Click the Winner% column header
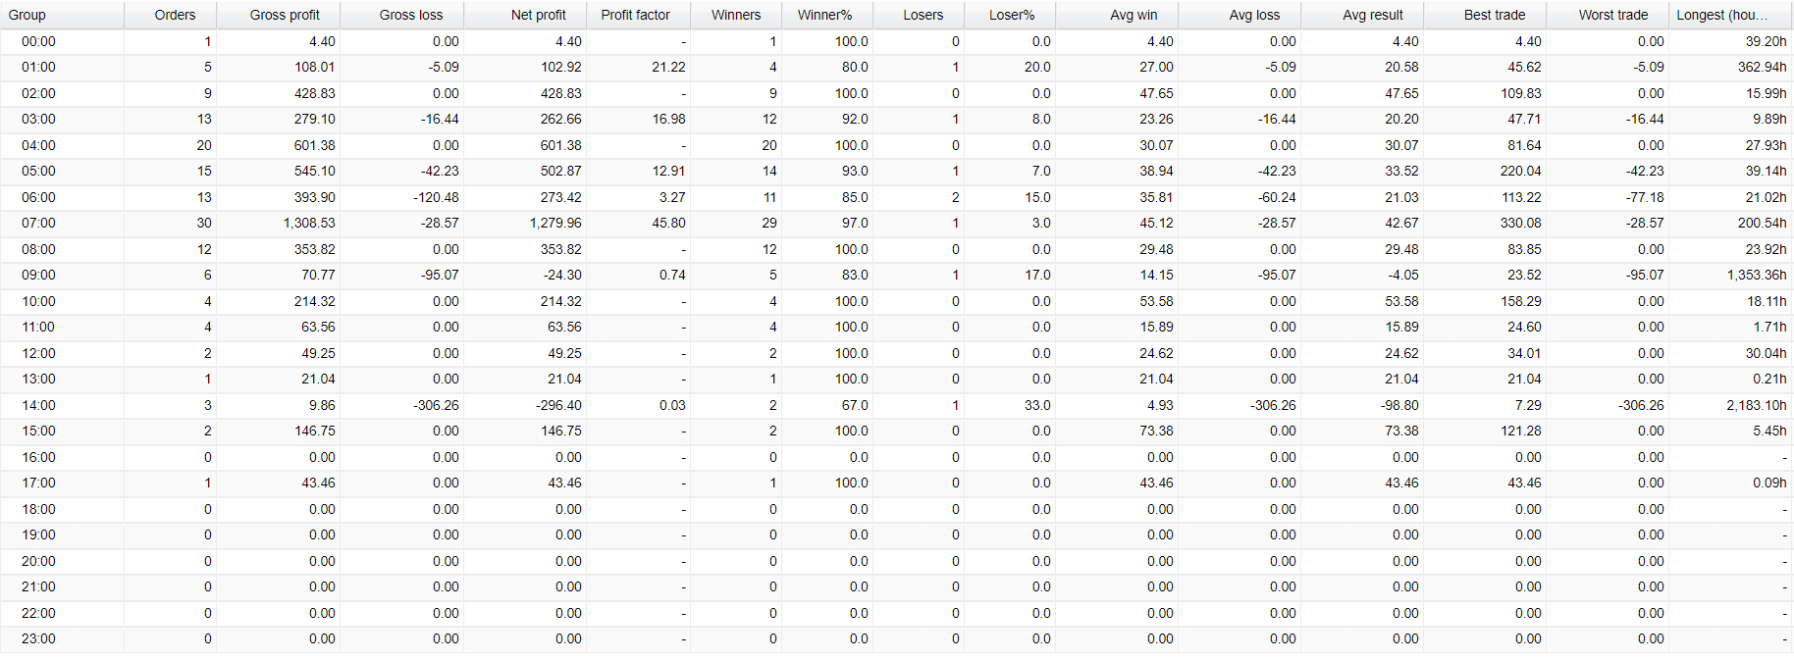1794x661 pixels. pyautogui.click(x=827, y=15)
